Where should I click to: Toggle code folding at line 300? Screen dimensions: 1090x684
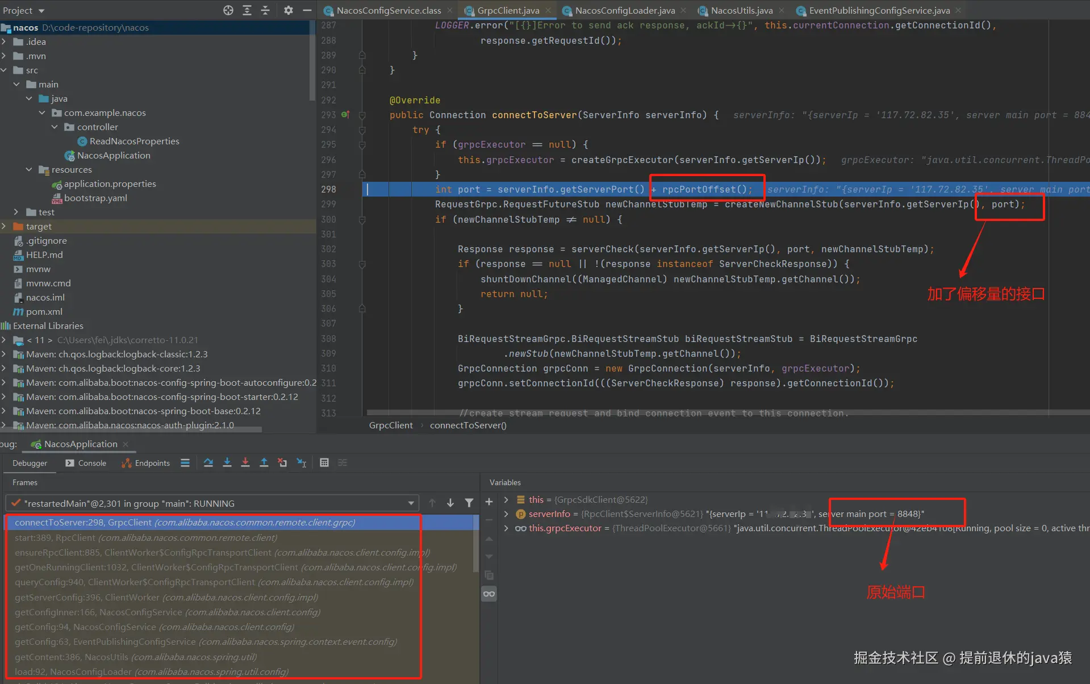pos(362,219)
